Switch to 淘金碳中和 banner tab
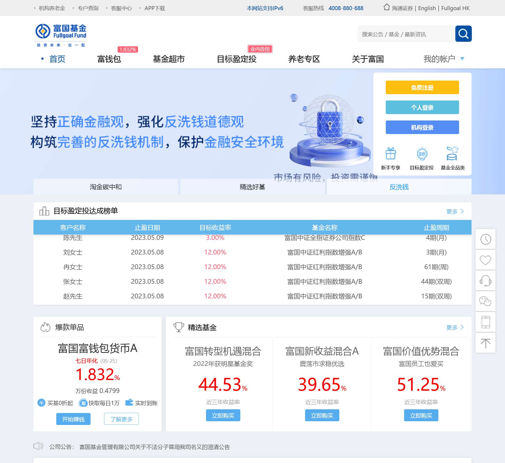The width and height of the screenshot is (505, 463). [x=106, y=187]
